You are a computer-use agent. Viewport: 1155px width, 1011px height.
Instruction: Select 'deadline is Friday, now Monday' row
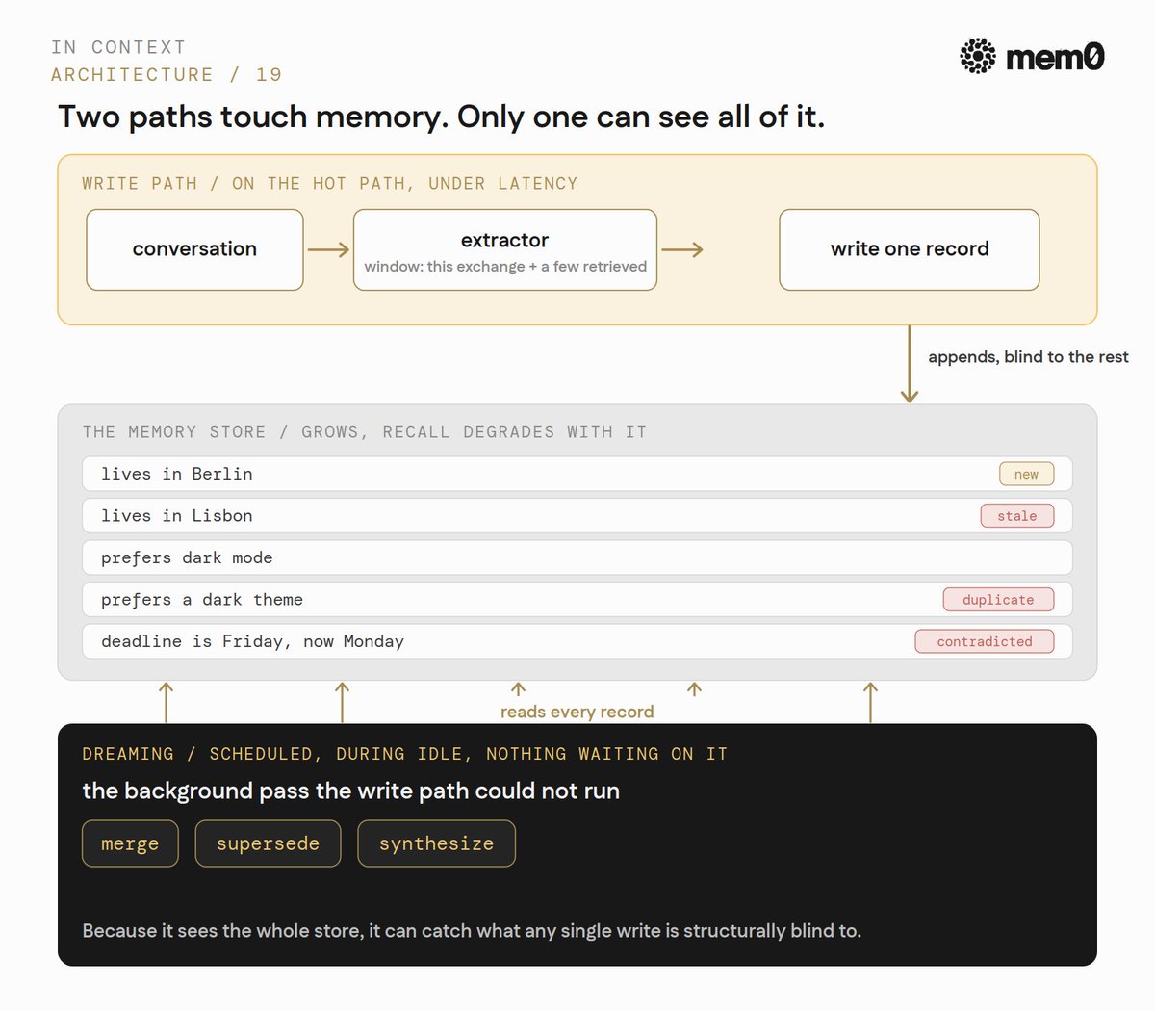pos(577,641)
